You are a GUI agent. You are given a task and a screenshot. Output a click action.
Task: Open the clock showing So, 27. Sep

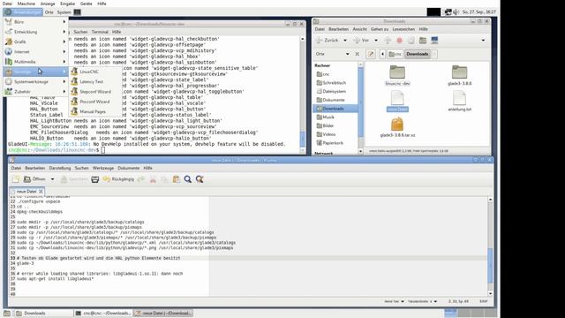479,12
